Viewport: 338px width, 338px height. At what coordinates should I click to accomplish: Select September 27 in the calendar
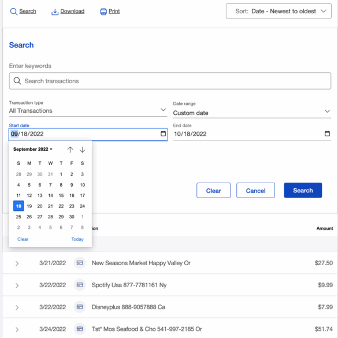(40, 217)
